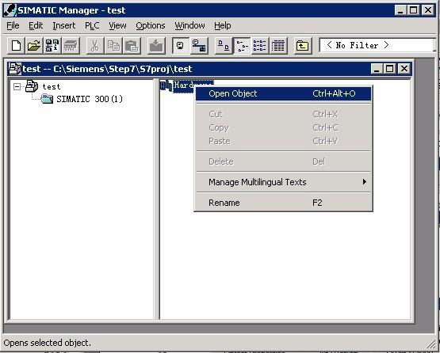
Task: Switch to Large Icons view
Action: coord(224,45)
